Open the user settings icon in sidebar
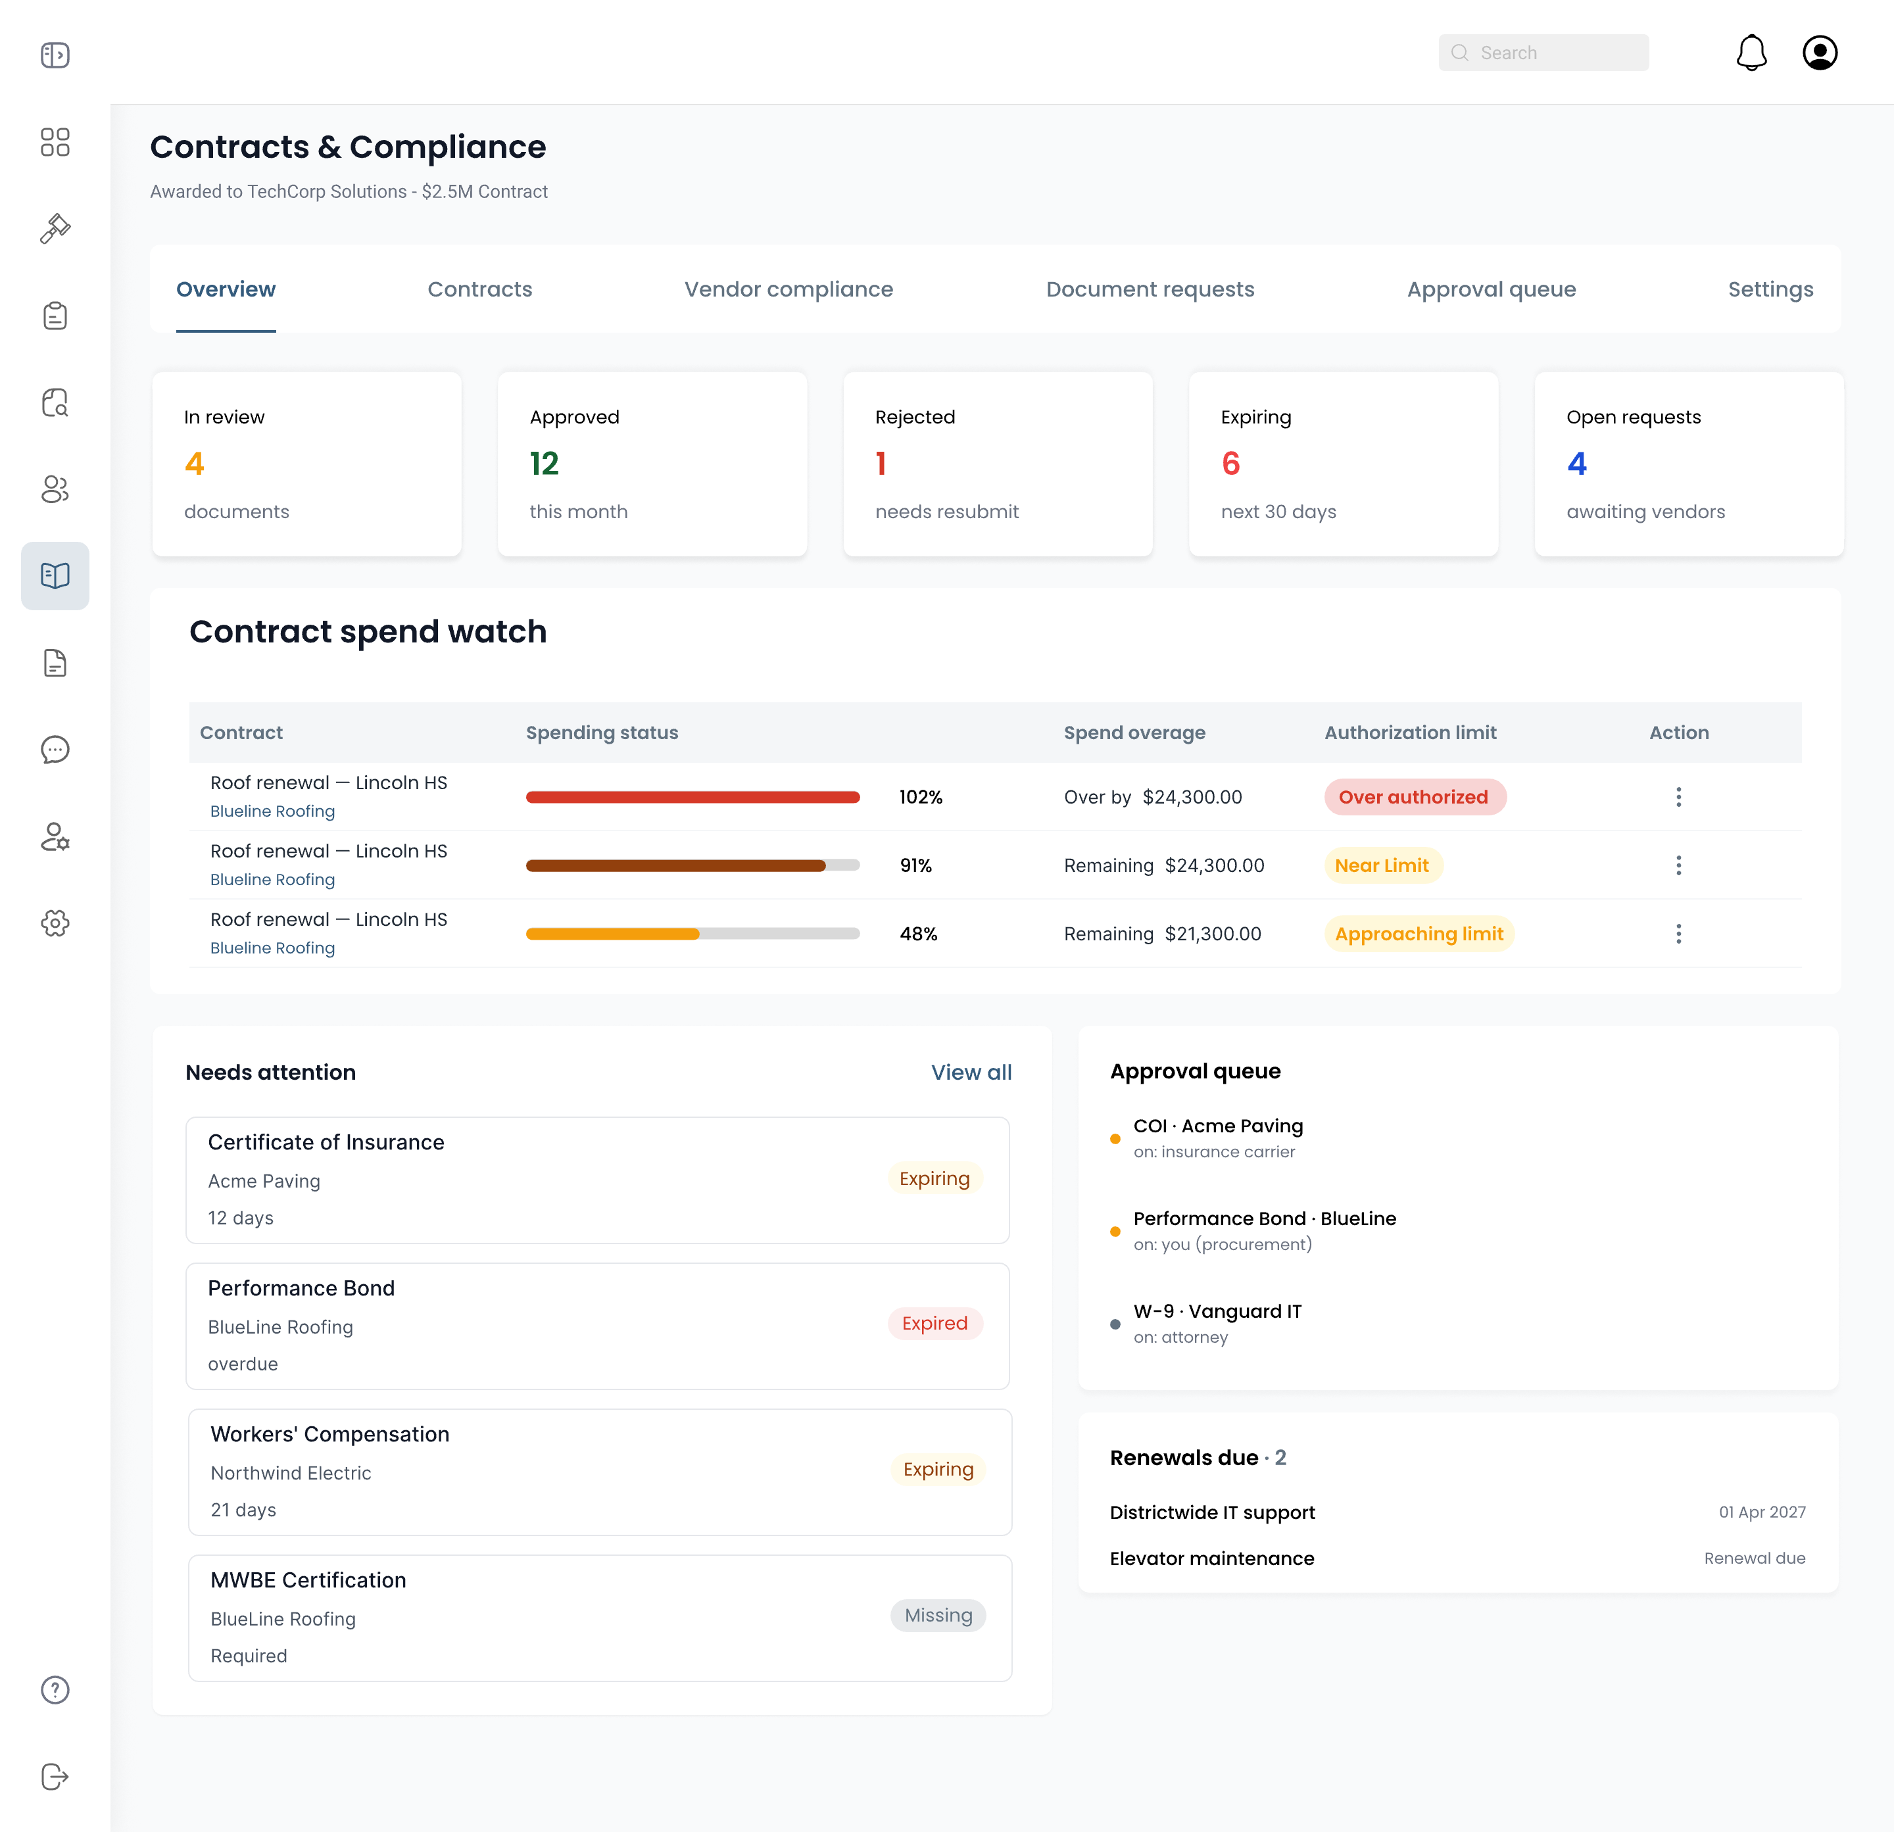Screen dimensions: 1894x1832 click(x=55, y=837)
